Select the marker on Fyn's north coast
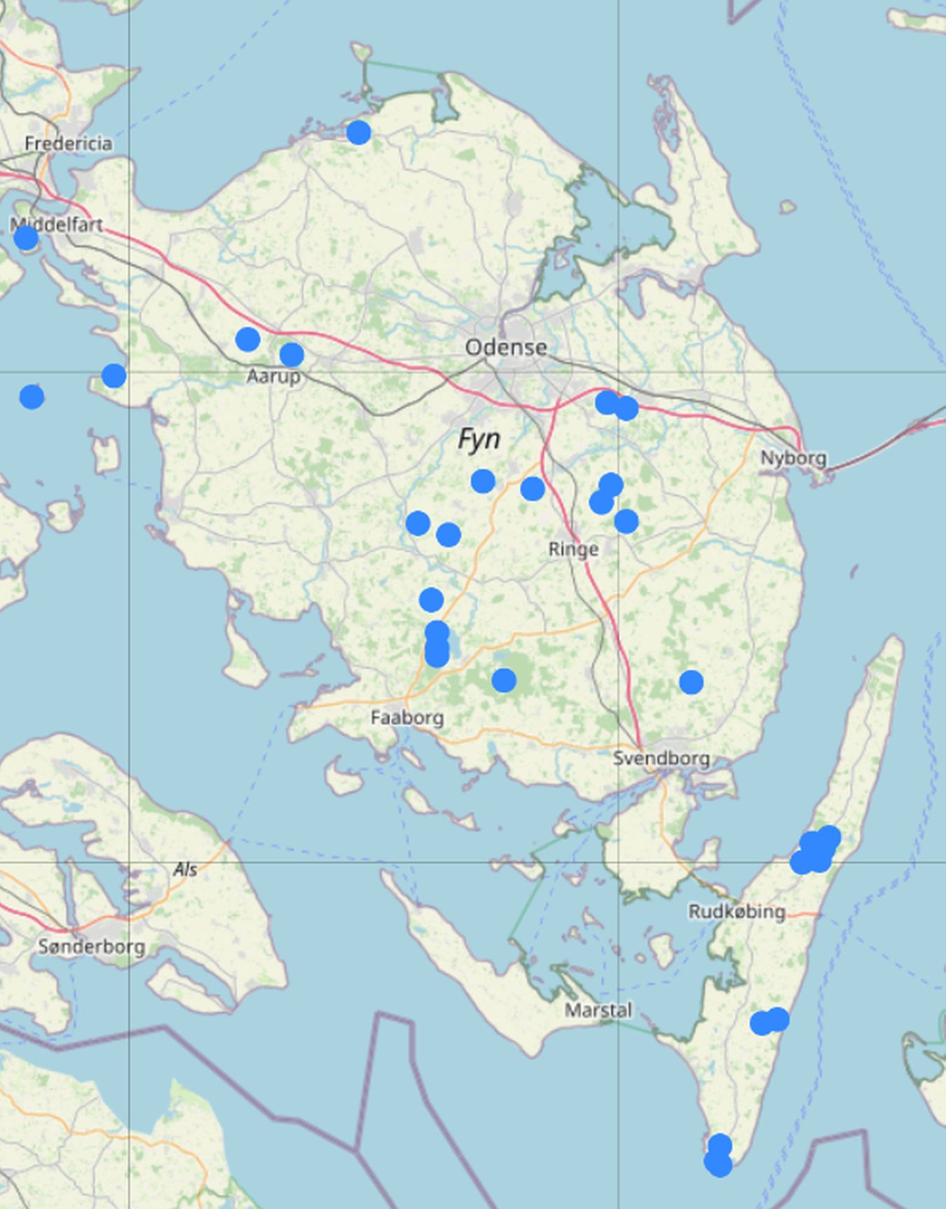This screenshot has height=1209, width=946. tap(358, 132)
